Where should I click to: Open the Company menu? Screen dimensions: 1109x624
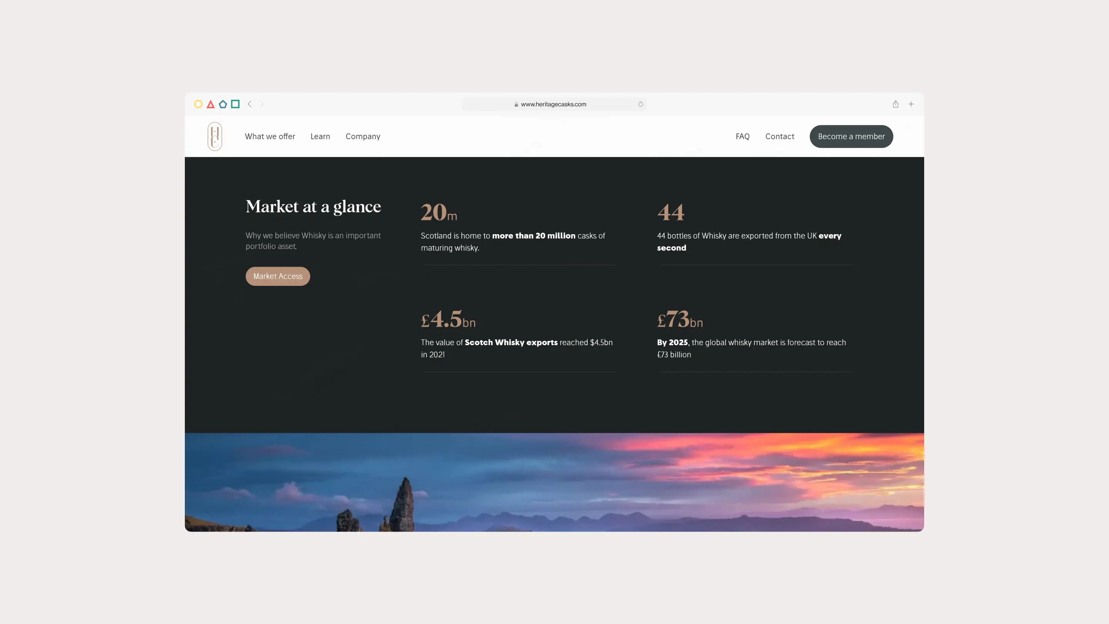pos(363,136)
